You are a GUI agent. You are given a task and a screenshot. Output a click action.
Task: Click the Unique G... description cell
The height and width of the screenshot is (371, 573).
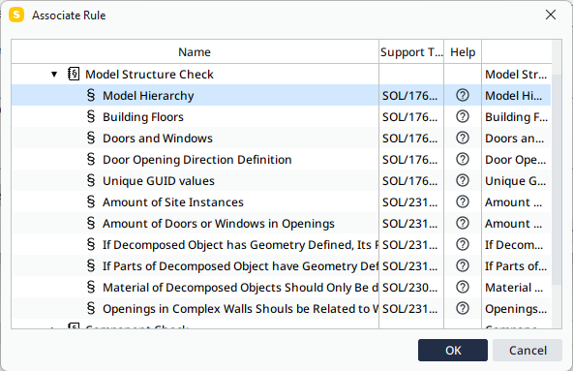click(515, 180)
